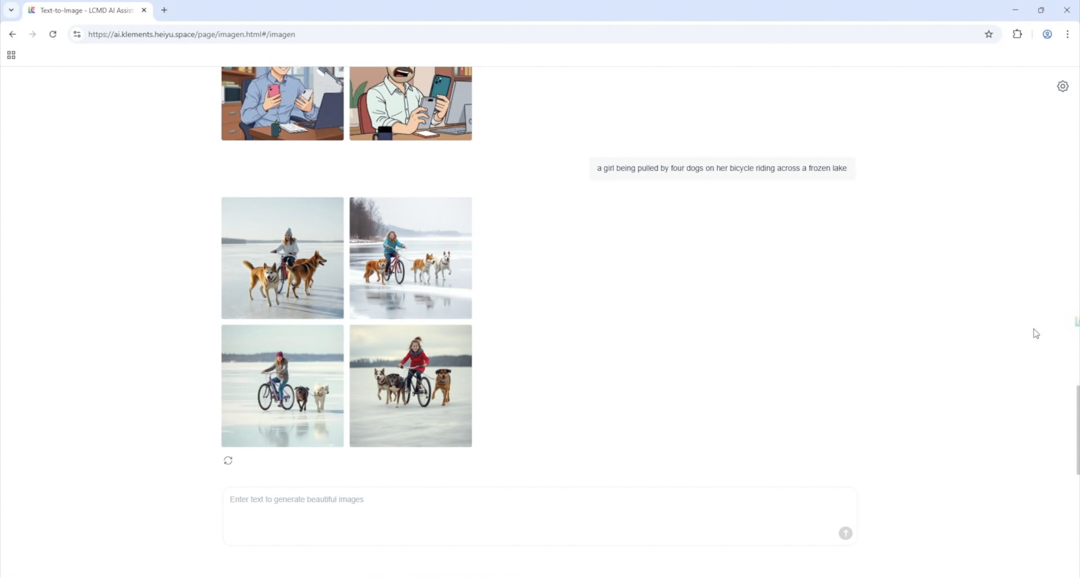Viewport: 1080px width, 578px height.
Task: Open Chrome three-dot menu
Action: click(1067, 34)
